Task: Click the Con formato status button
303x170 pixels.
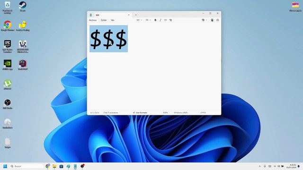Action: pos(140,112)
